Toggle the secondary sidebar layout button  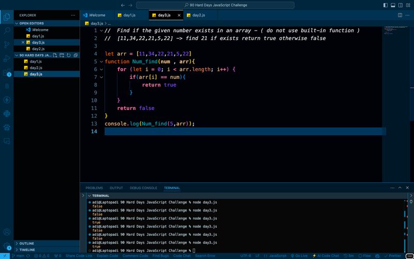point(400,5)
